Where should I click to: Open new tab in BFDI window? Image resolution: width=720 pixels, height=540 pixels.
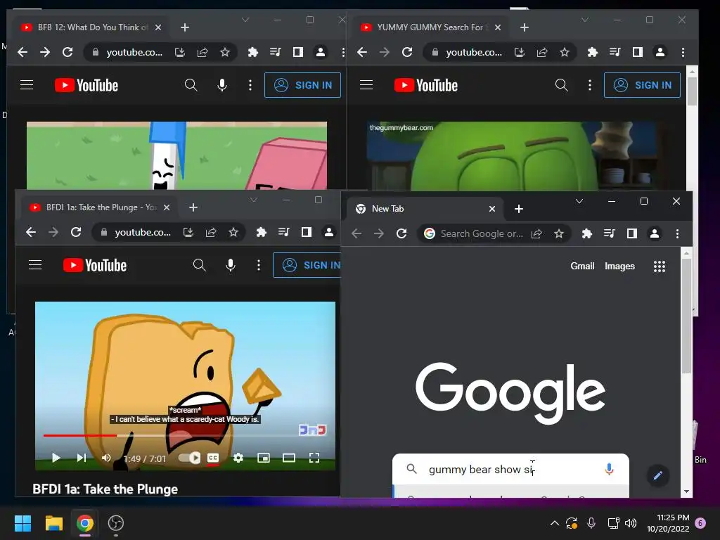193,207
